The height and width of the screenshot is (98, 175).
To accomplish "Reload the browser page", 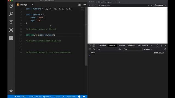I will coord(95,5).
